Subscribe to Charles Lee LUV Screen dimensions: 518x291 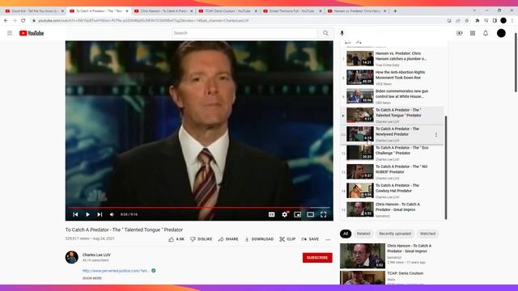pos(317,258)
